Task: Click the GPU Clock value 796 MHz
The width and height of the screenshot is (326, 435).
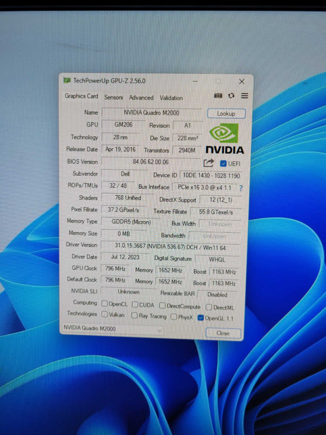Action: pos(115,269)
